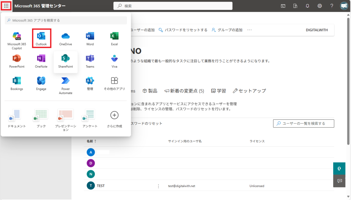This screenshot has height=200, width=351.
Task: Select the user row with avatar A
Action: pos(209,152)
